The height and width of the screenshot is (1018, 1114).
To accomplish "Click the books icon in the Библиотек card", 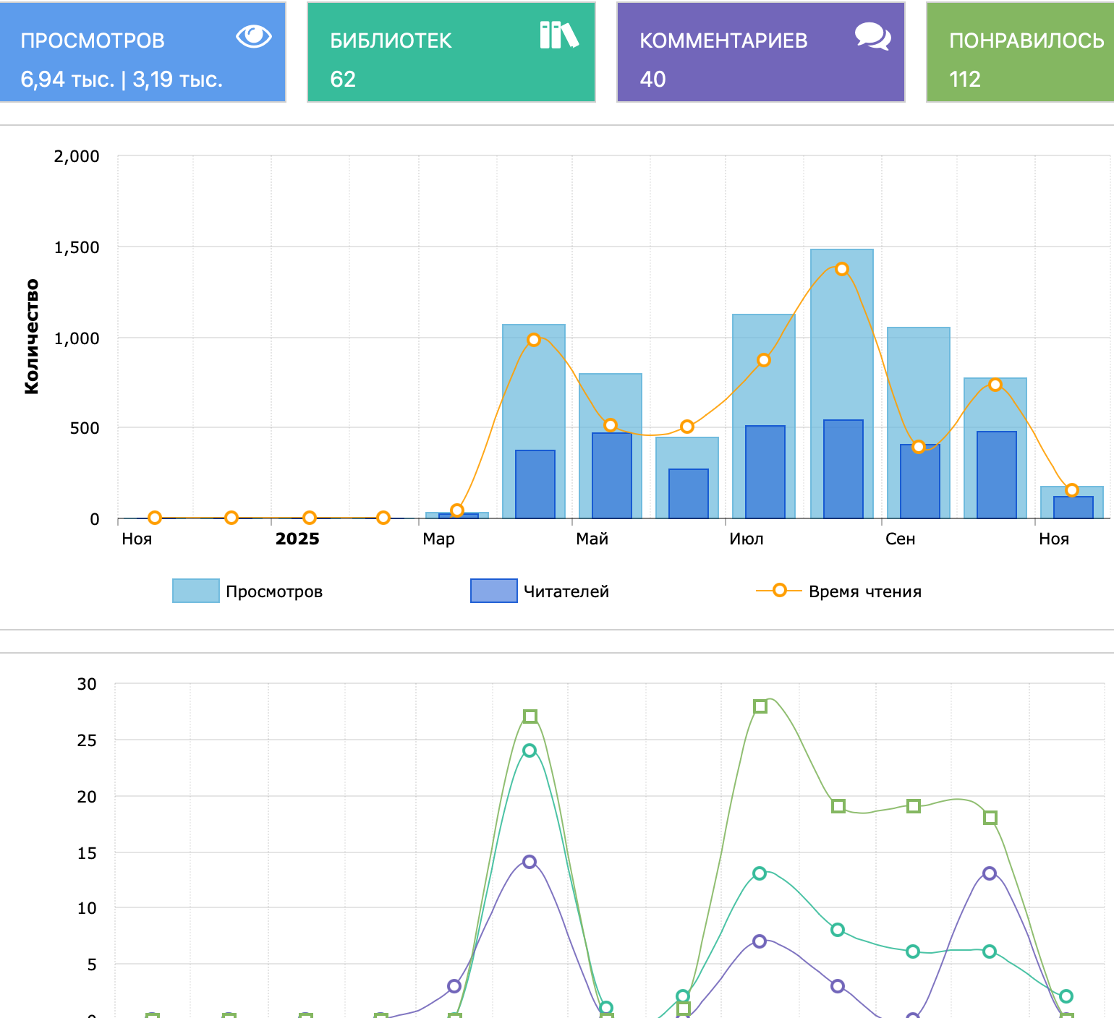I will pos(558,35).
